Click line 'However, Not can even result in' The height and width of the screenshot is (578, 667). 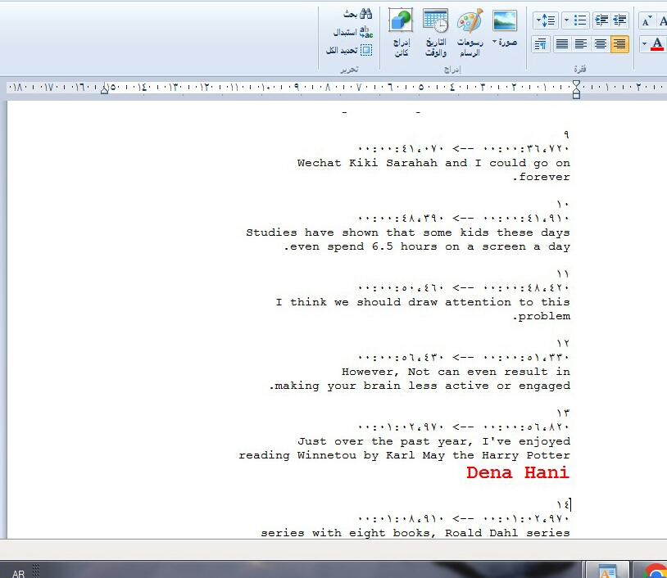(456, 372)
